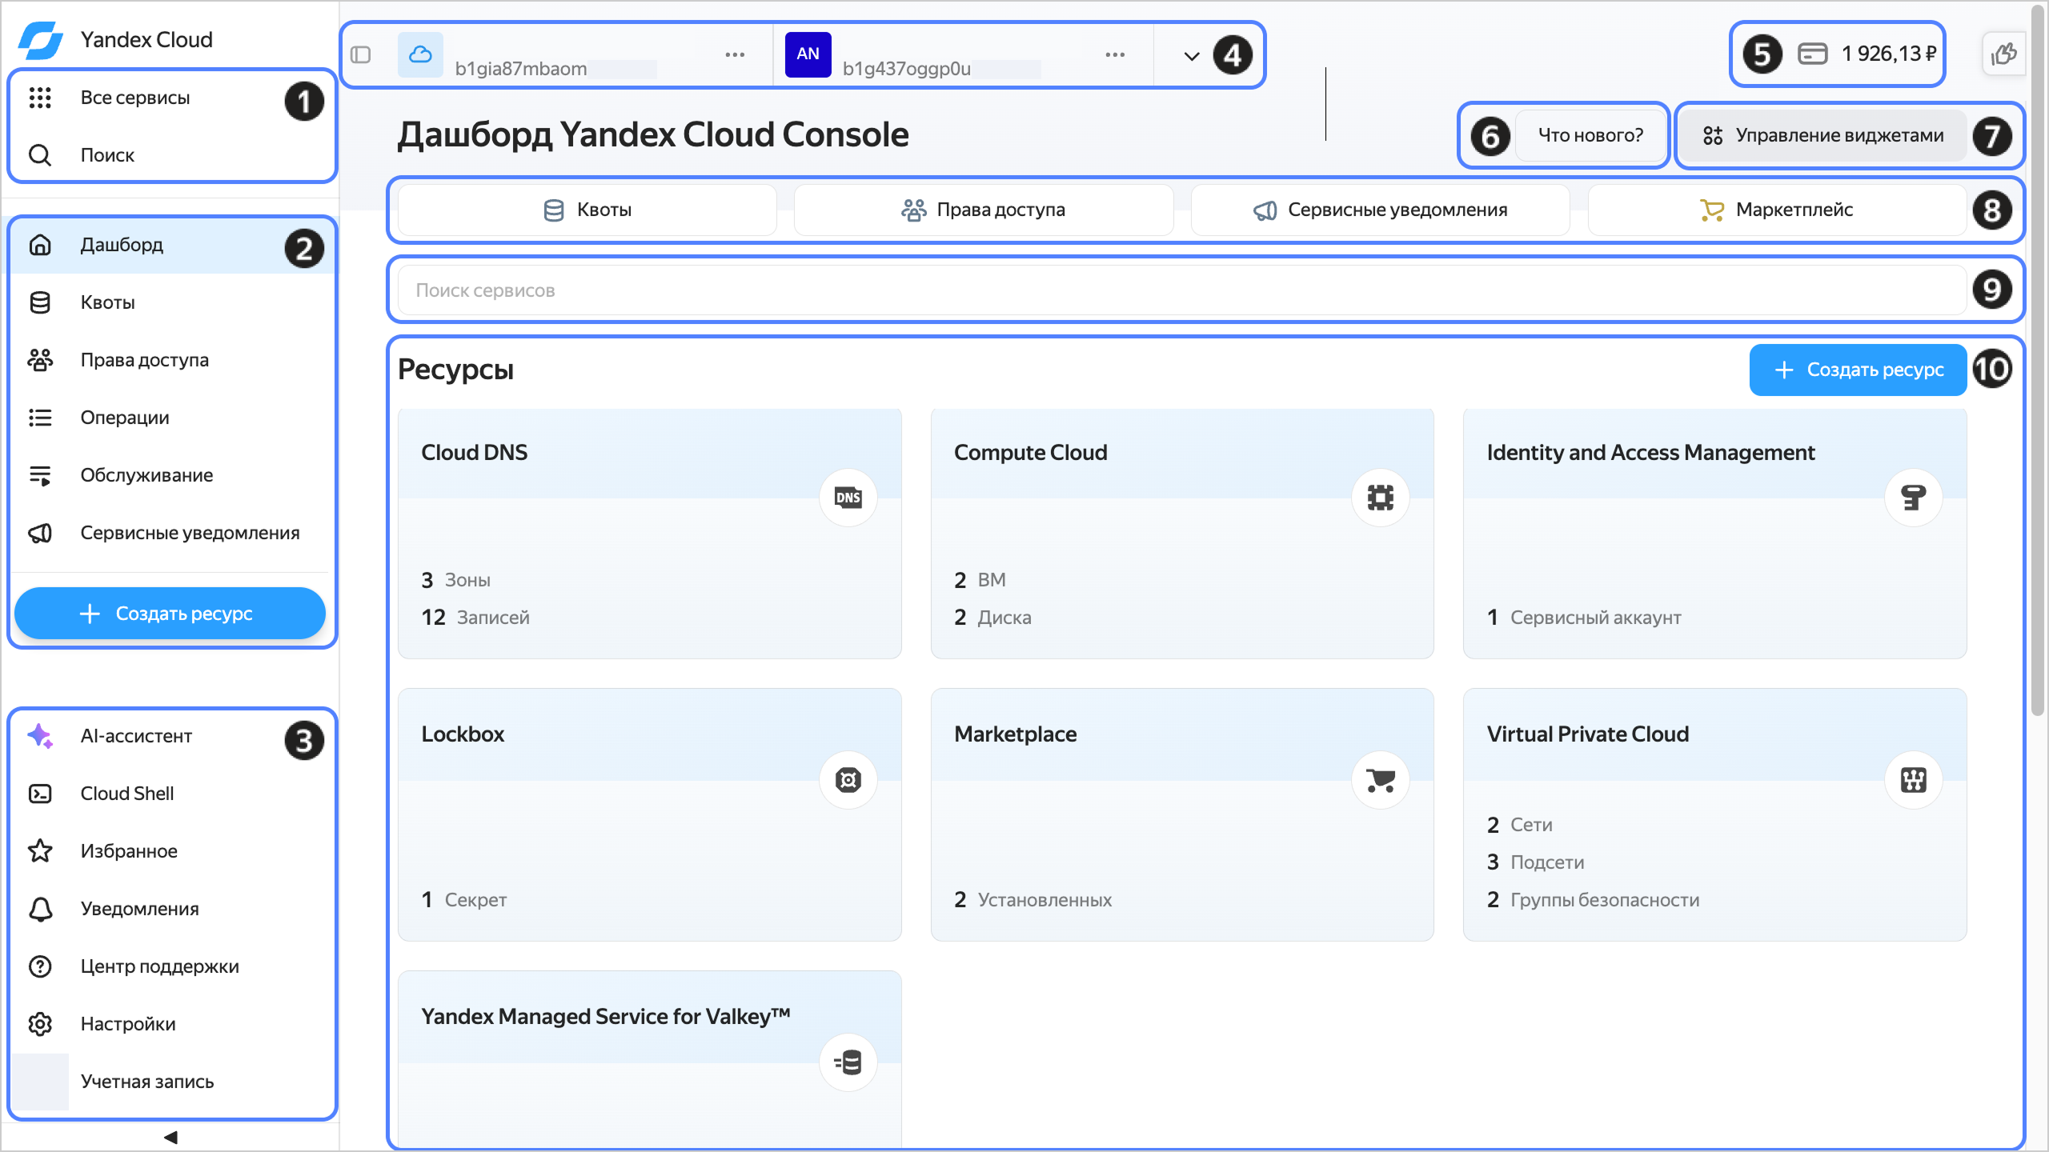Viewport: 2049px width, 1152px height.
Task: Select the Сервисные уведомления quick tile
Action: [1381, 210]
